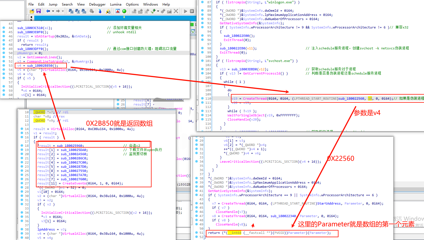
Task: Open the Options menu
Action: [132, 4]
